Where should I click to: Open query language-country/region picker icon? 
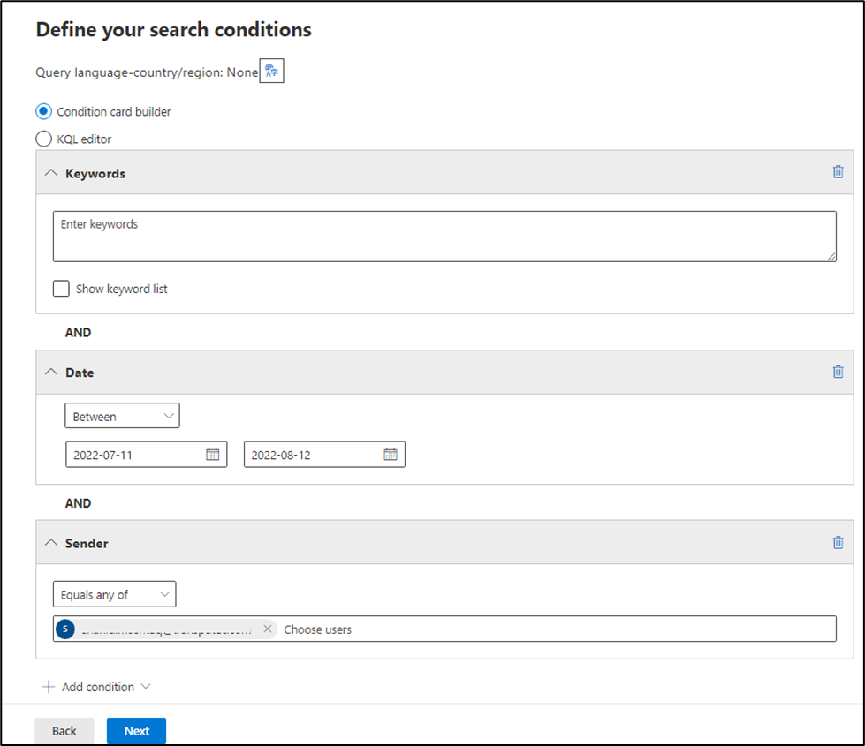pos(271,71)
